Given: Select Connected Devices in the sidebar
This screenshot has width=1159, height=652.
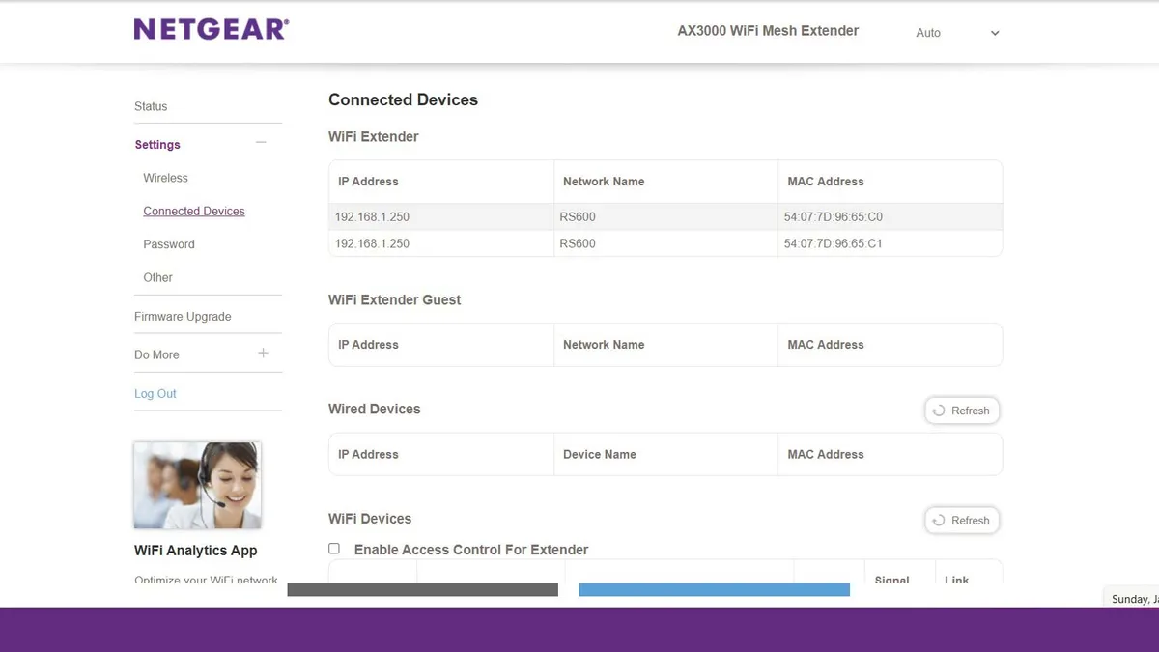Looking at the screenshot, I should [194, 211].
